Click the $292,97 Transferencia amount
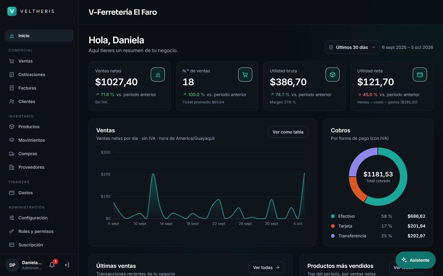The height and width of the screenshot is (276, 443). tap(416, 236)
